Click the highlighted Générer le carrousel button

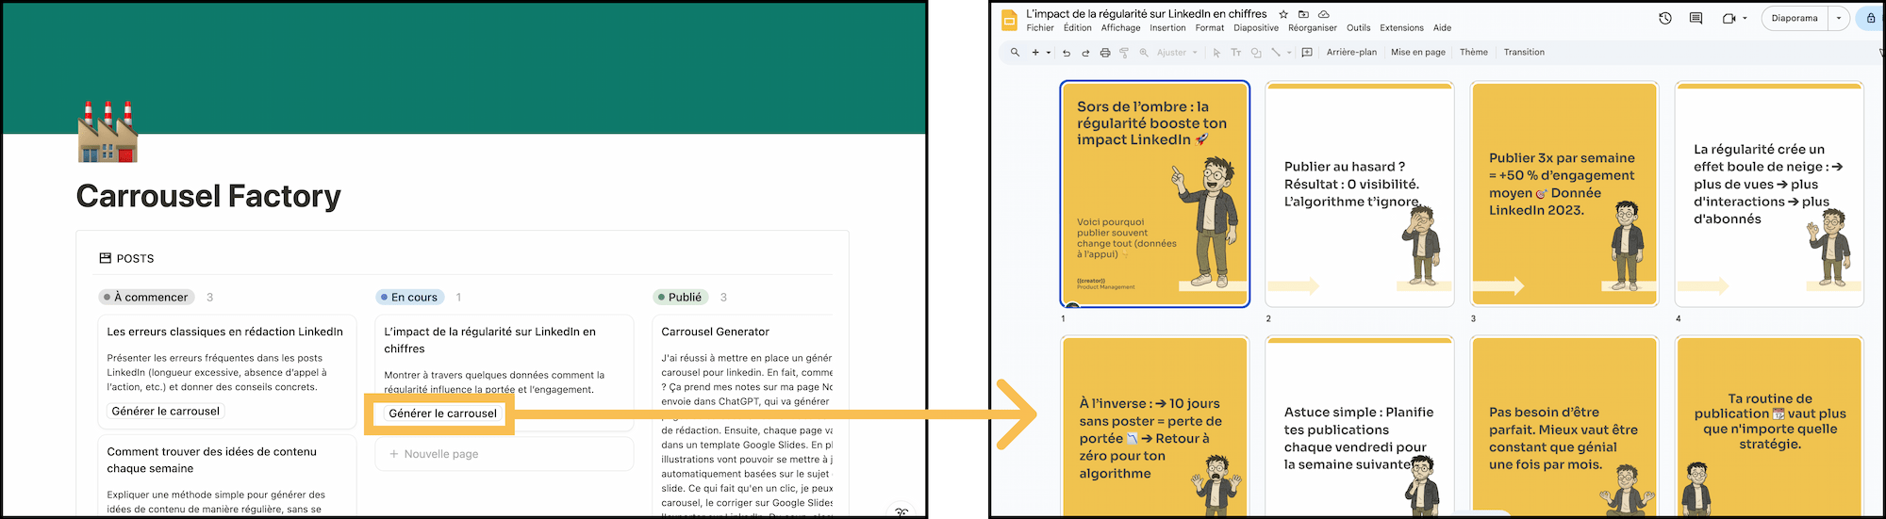point(442,414)
